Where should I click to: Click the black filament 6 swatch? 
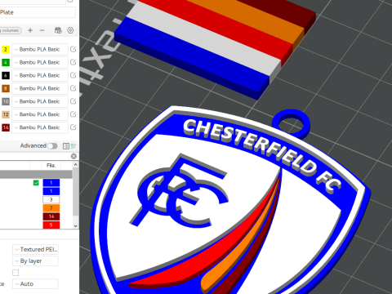coord(6,75)
